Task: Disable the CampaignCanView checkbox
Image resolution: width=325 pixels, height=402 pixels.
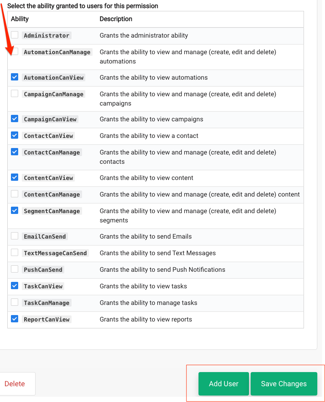Action: [x=15, y=119]
